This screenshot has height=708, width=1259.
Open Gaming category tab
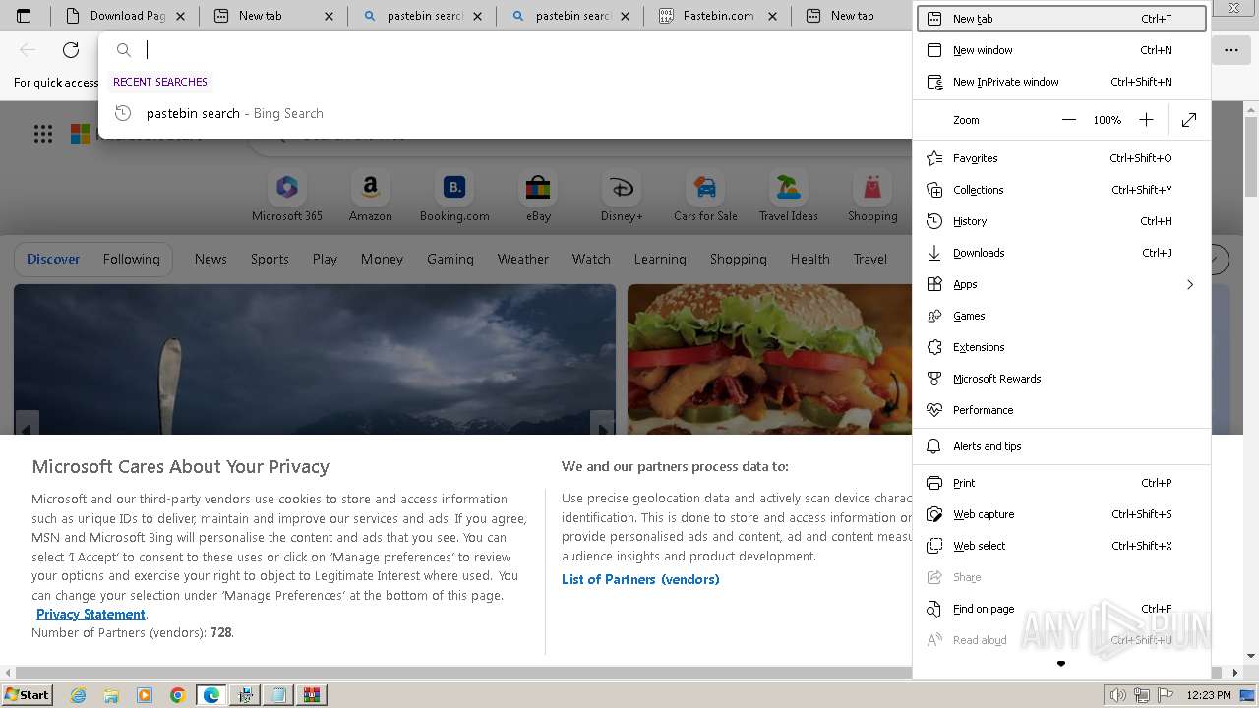click(x=450, y=259)
